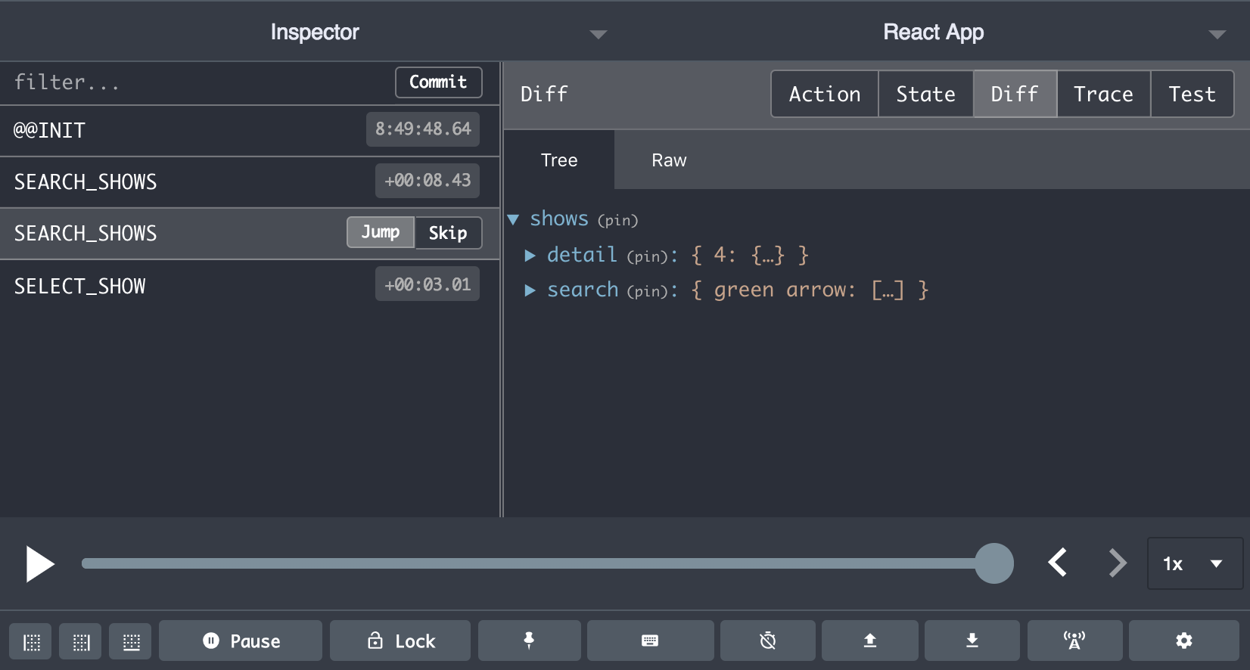Click the pin icon to persist state

pyautogui.click(x=529, y=641)
